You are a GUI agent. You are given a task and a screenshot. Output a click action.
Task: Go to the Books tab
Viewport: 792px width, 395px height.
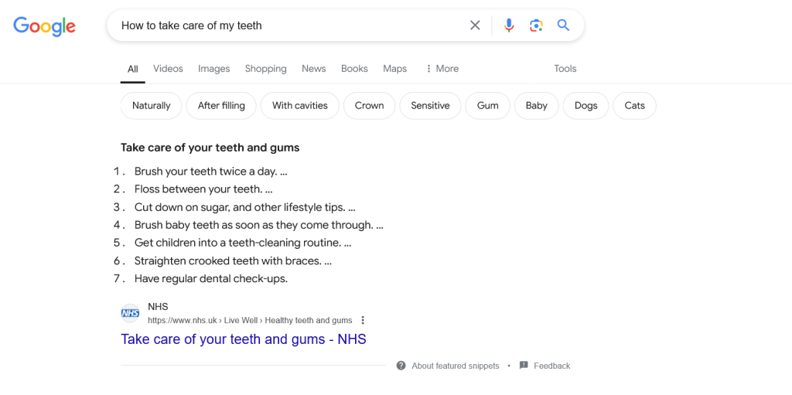pos(354,69)
